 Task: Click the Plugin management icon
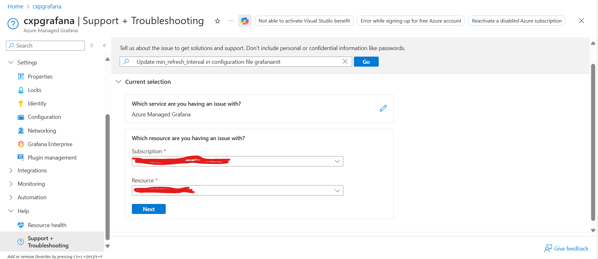click(21, 158)
